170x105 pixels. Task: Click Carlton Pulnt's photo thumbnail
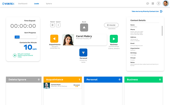(x=47, y=86)
